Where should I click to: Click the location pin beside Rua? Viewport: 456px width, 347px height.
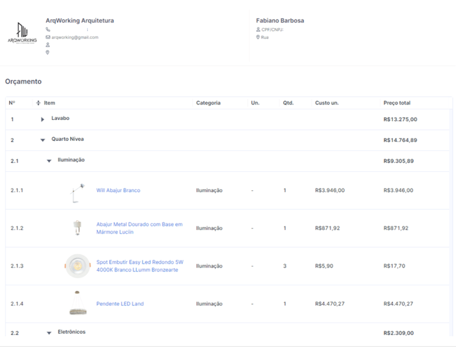[x=258, y=37]
